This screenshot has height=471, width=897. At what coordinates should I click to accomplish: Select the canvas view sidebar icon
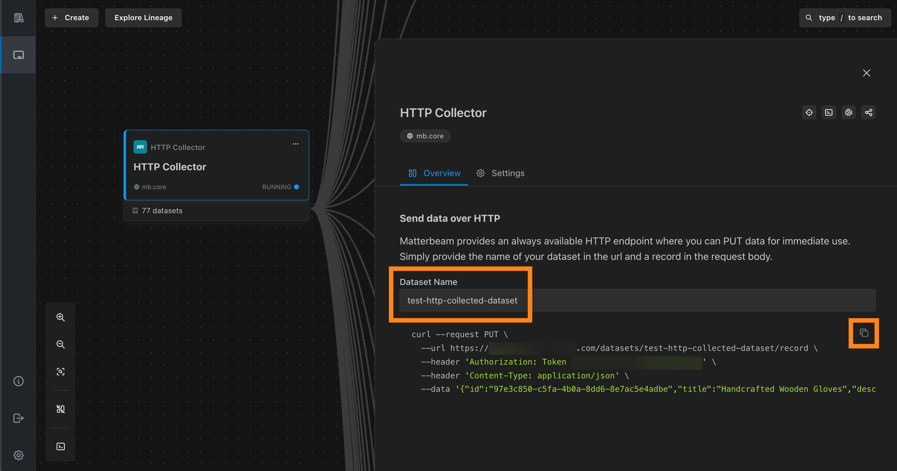point(18,55)
